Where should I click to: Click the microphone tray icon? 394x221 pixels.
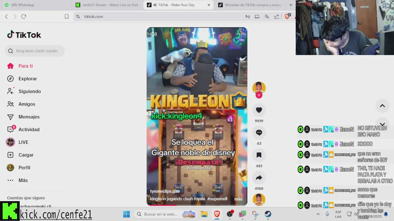(327, 214)
